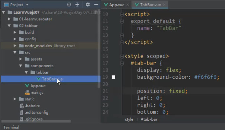The height and width of the screenshot is (130, 225).
Task: Click the style breadcrumb
Action: (x=129, y=119)
